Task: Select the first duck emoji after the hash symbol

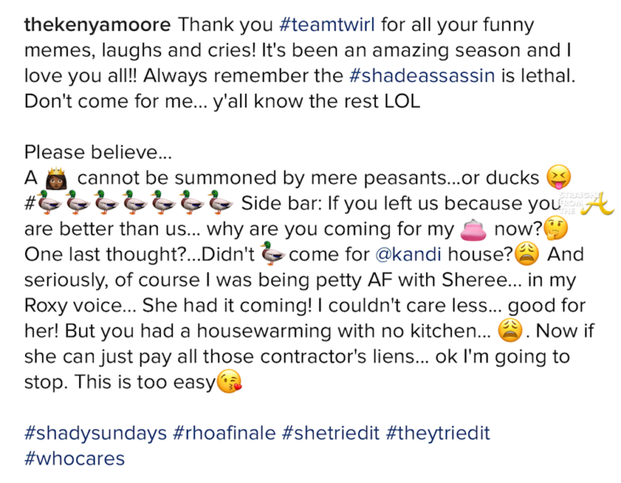Action: (x=49, y=203)
